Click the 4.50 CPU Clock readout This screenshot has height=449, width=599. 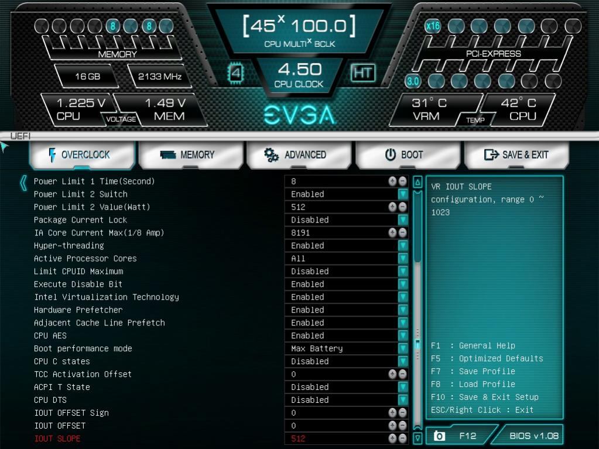click(300, 75)
